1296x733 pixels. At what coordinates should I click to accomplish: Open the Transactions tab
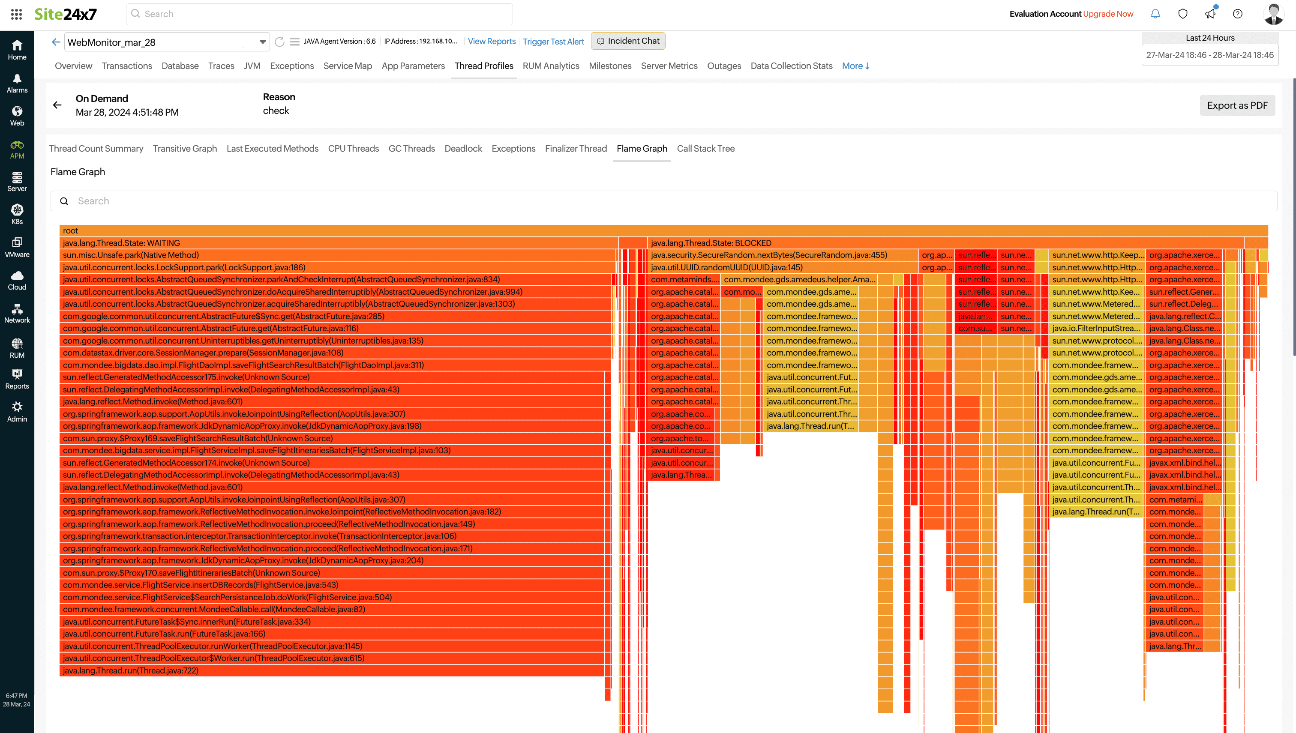[127, 66]
